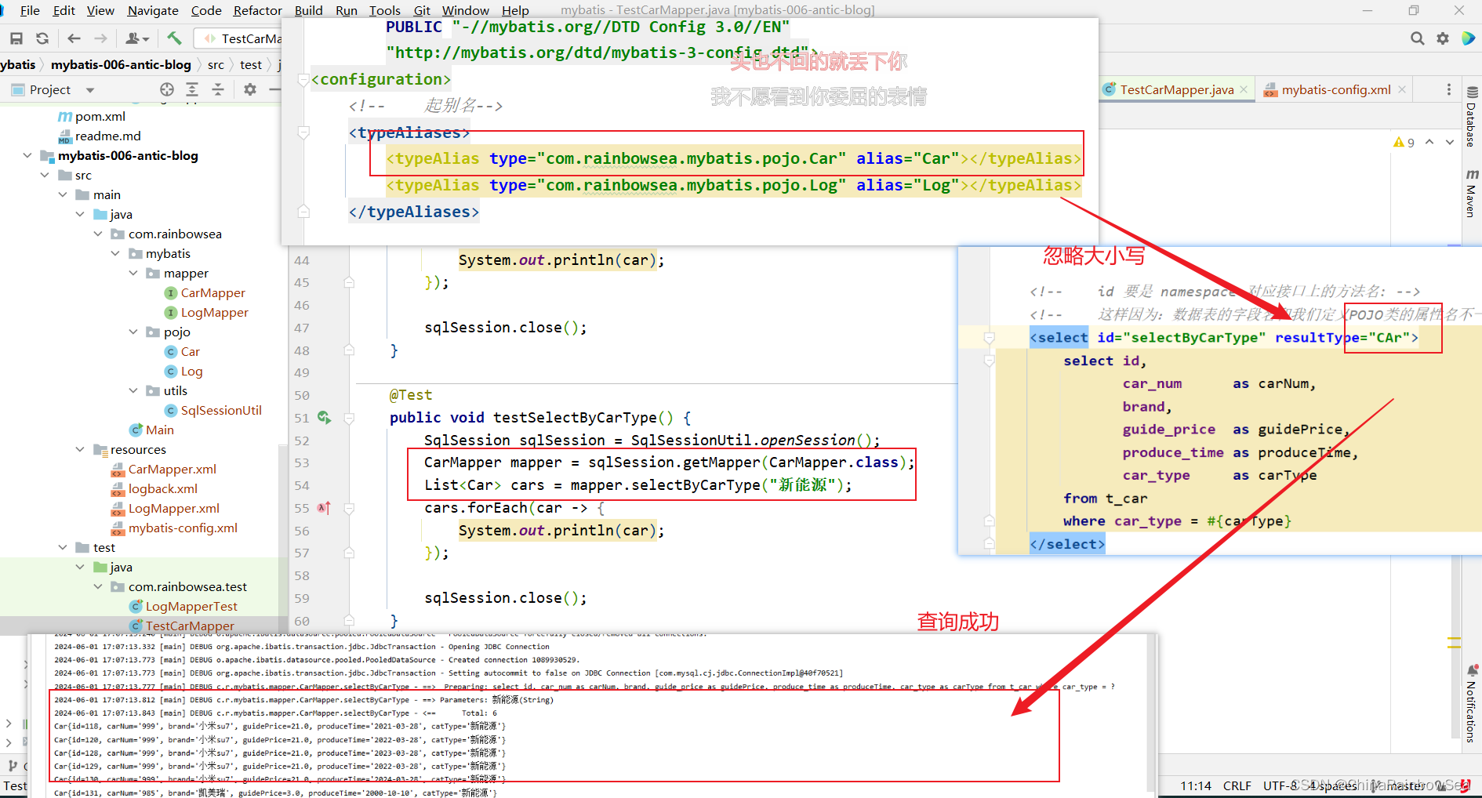Toggle the typeAliases tag fold marker
Screen dimensions: 1482x798
[303, 133]
